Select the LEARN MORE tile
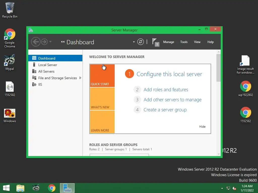This screenshot has width=258, height=193. click(x=102, y=122)
